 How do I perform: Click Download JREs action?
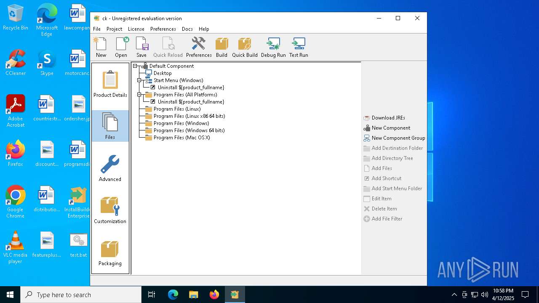coord(384,118)
